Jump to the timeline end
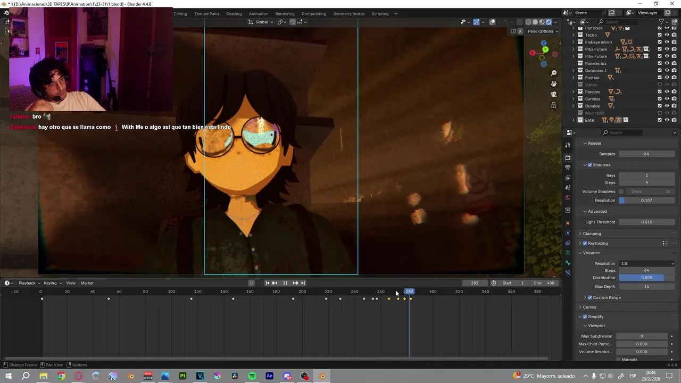The width and height of the screenshot is (681, 383). pos(303,283)
